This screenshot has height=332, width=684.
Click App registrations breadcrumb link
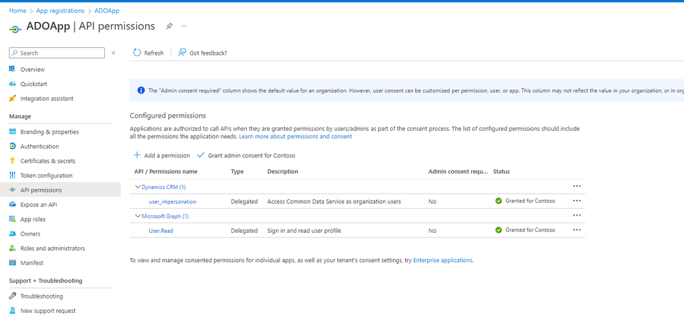pos(61,11)
